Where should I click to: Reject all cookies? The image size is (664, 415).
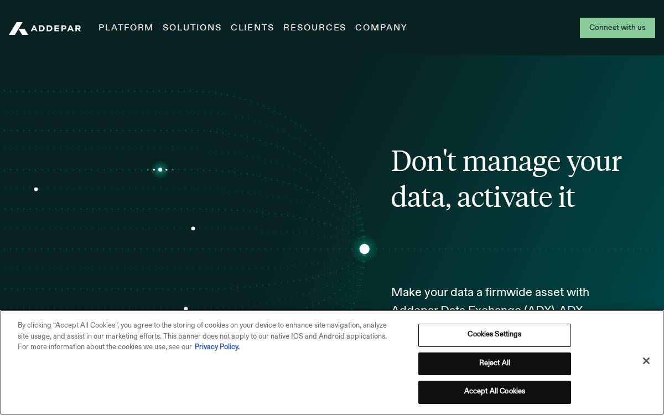495,364
